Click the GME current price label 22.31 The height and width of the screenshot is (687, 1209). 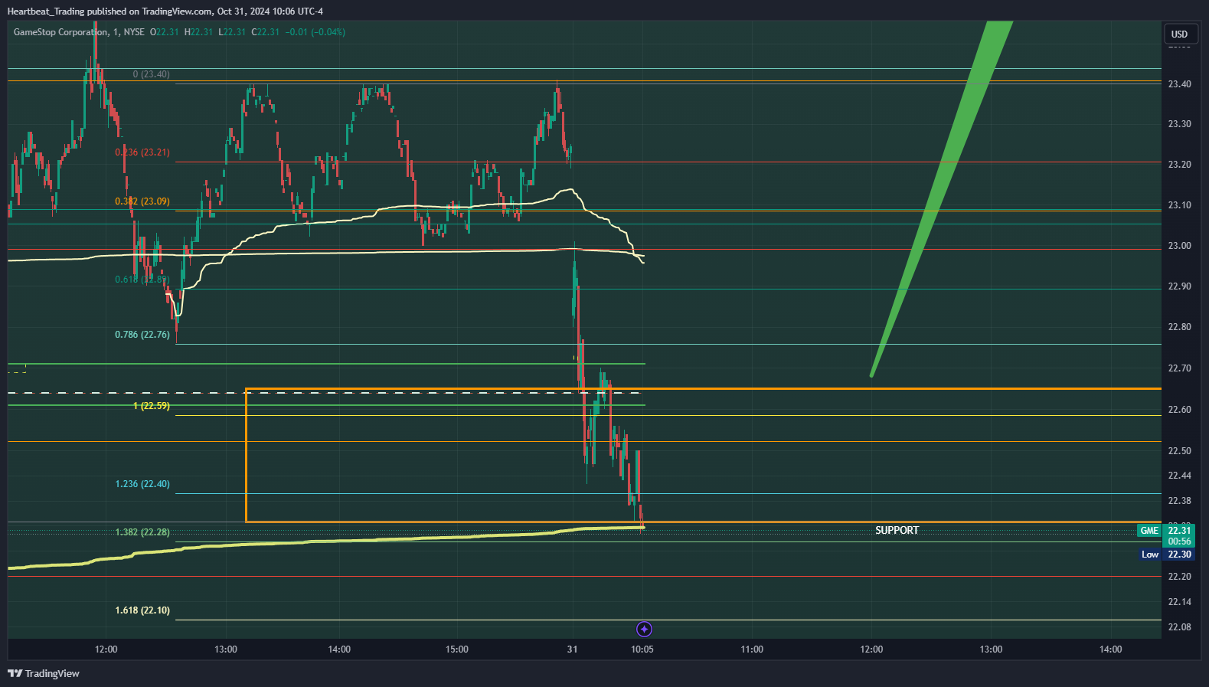[x=1179, y=530]
